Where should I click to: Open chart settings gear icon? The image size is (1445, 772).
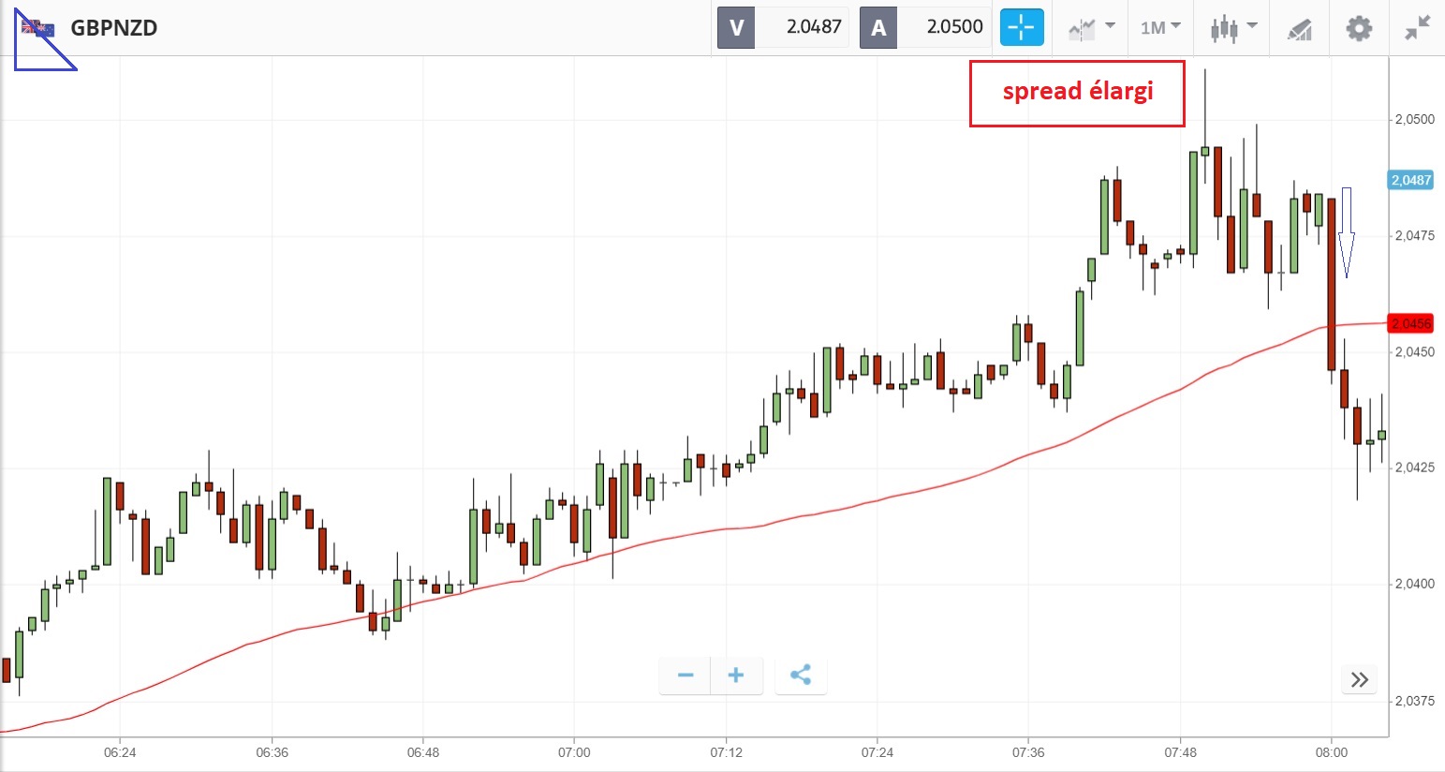click(1359, 28)
